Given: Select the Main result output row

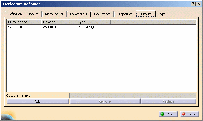Looking at the screenshot, I should (101, 27).
